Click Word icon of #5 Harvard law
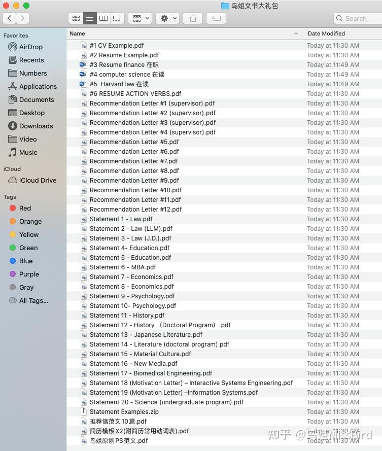 point(83,84)
